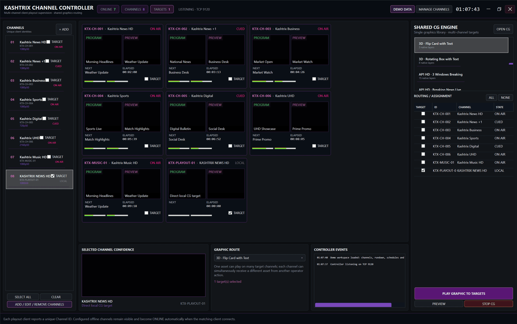Click OPEN CG button

[x=503, y=29]
